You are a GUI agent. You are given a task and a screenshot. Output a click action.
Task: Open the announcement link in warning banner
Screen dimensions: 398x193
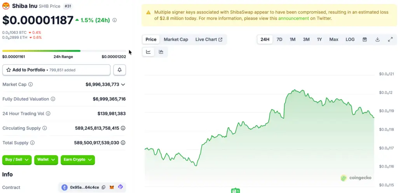(294, 19)
